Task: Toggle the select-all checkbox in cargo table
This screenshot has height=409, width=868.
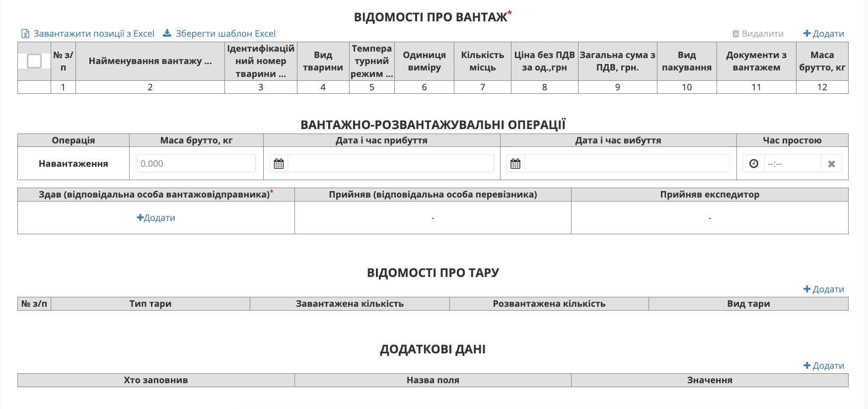Action: pyautogui.click(x=34, y=61)
